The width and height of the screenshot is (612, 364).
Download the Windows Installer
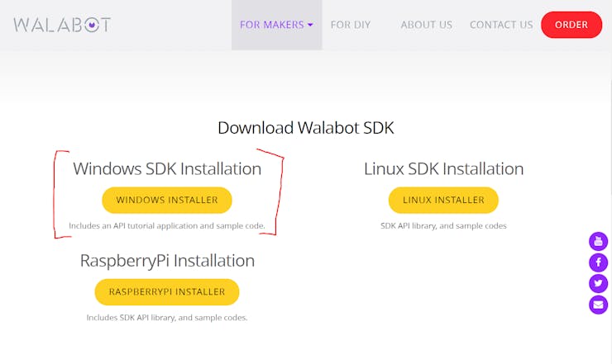coord(167,200)
